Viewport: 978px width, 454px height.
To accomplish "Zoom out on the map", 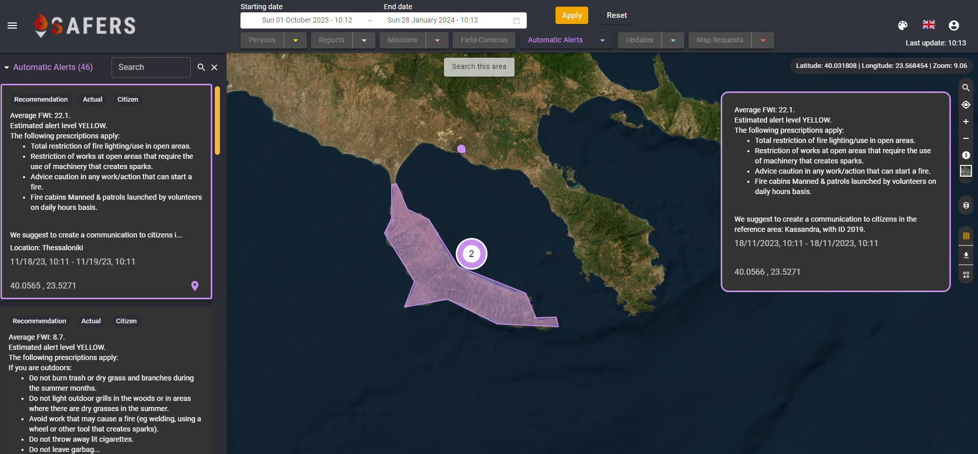I will coord(966,138).
